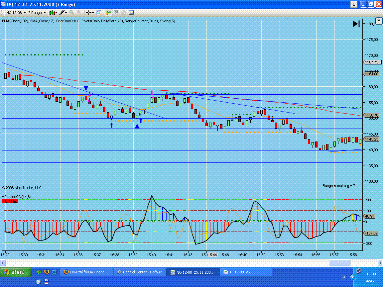The image size is (383, 287).
Task: Open the NQ 12-08 instrument dropdown
Action: pyautogui.click(x=15, y=13)
